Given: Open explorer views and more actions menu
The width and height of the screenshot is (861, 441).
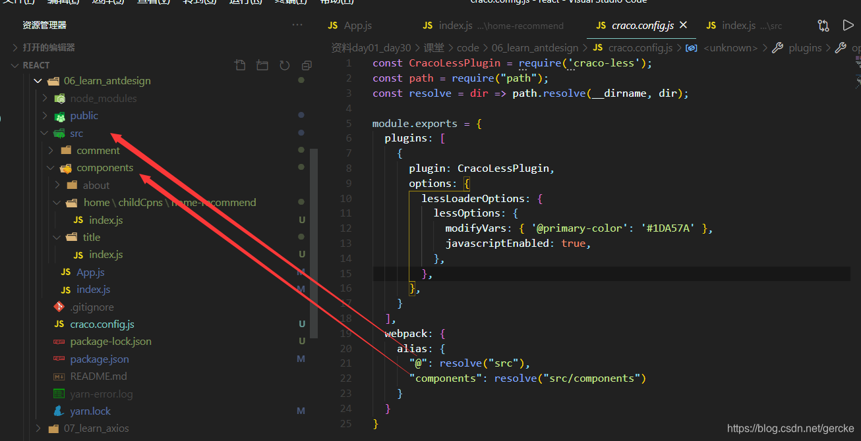Looking at the screenshot, I should tap(297, 25).
